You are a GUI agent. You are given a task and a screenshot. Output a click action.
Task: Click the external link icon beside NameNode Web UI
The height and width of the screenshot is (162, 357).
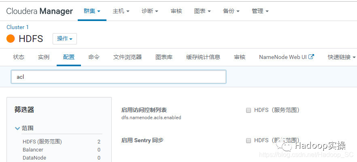(311, 57)
